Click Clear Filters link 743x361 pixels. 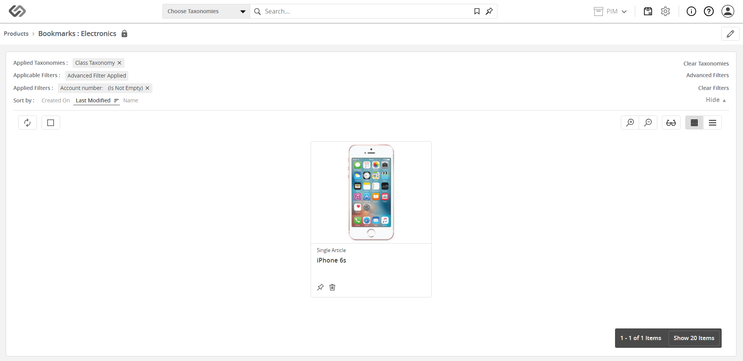[714, 88]
